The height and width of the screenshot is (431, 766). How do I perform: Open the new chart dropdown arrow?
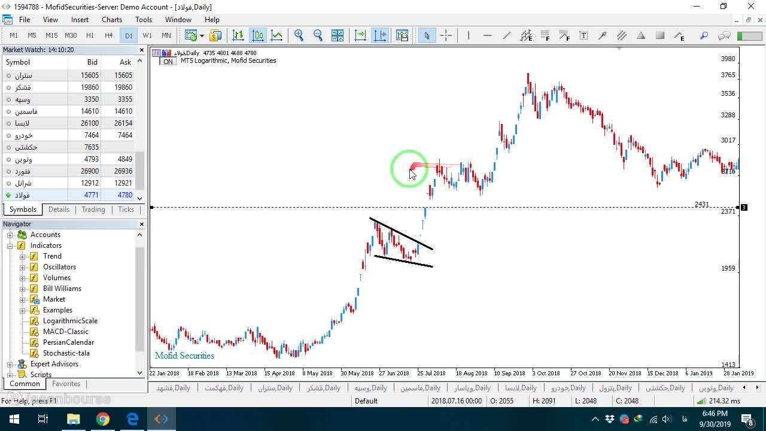[202, 35]
